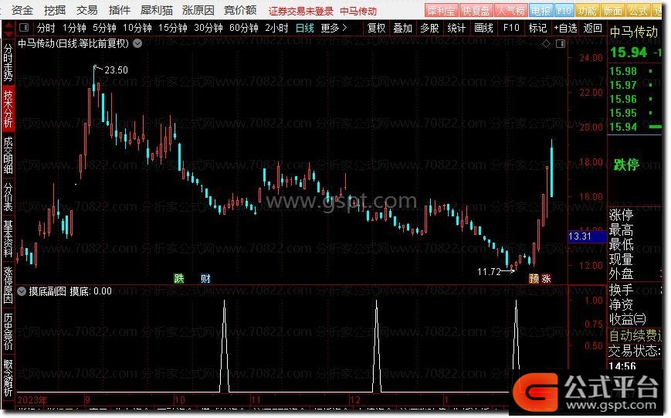Open the 涨原因 menu
Image resolution: width=671 pixels, height=418 pixels.
pos(198,10)
